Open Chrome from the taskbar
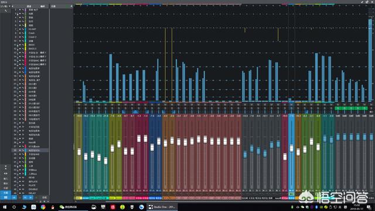Screen dimensions: 375x211 pyautogui.click(x=43, y=207)
